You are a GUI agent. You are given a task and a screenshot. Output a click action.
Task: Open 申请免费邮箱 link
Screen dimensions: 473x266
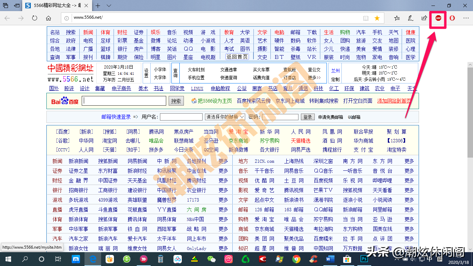click(331, 117)
